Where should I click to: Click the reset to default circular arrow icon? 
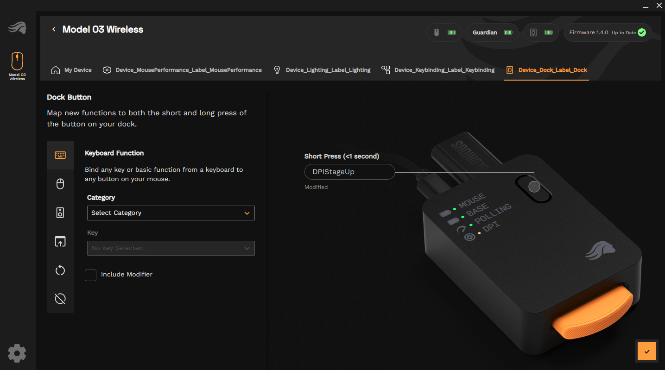click(x=60, y=270)
